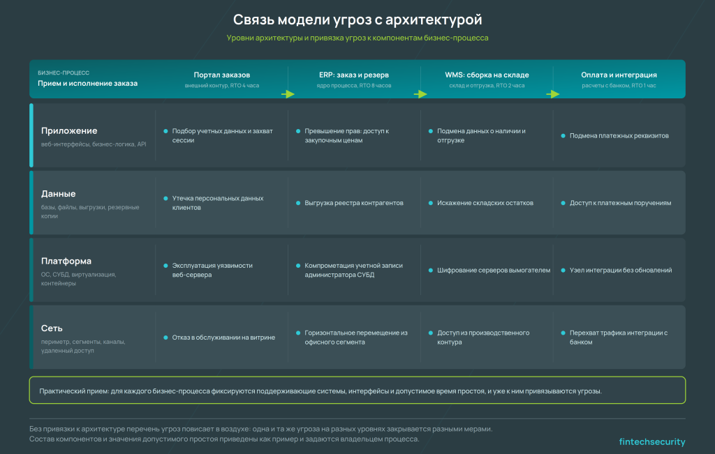The height and width of the screenshot is (454, 715).
Task: Click 'Эксплуатация уязвимости веб-сервера' cell
Action: coord(212,270)
